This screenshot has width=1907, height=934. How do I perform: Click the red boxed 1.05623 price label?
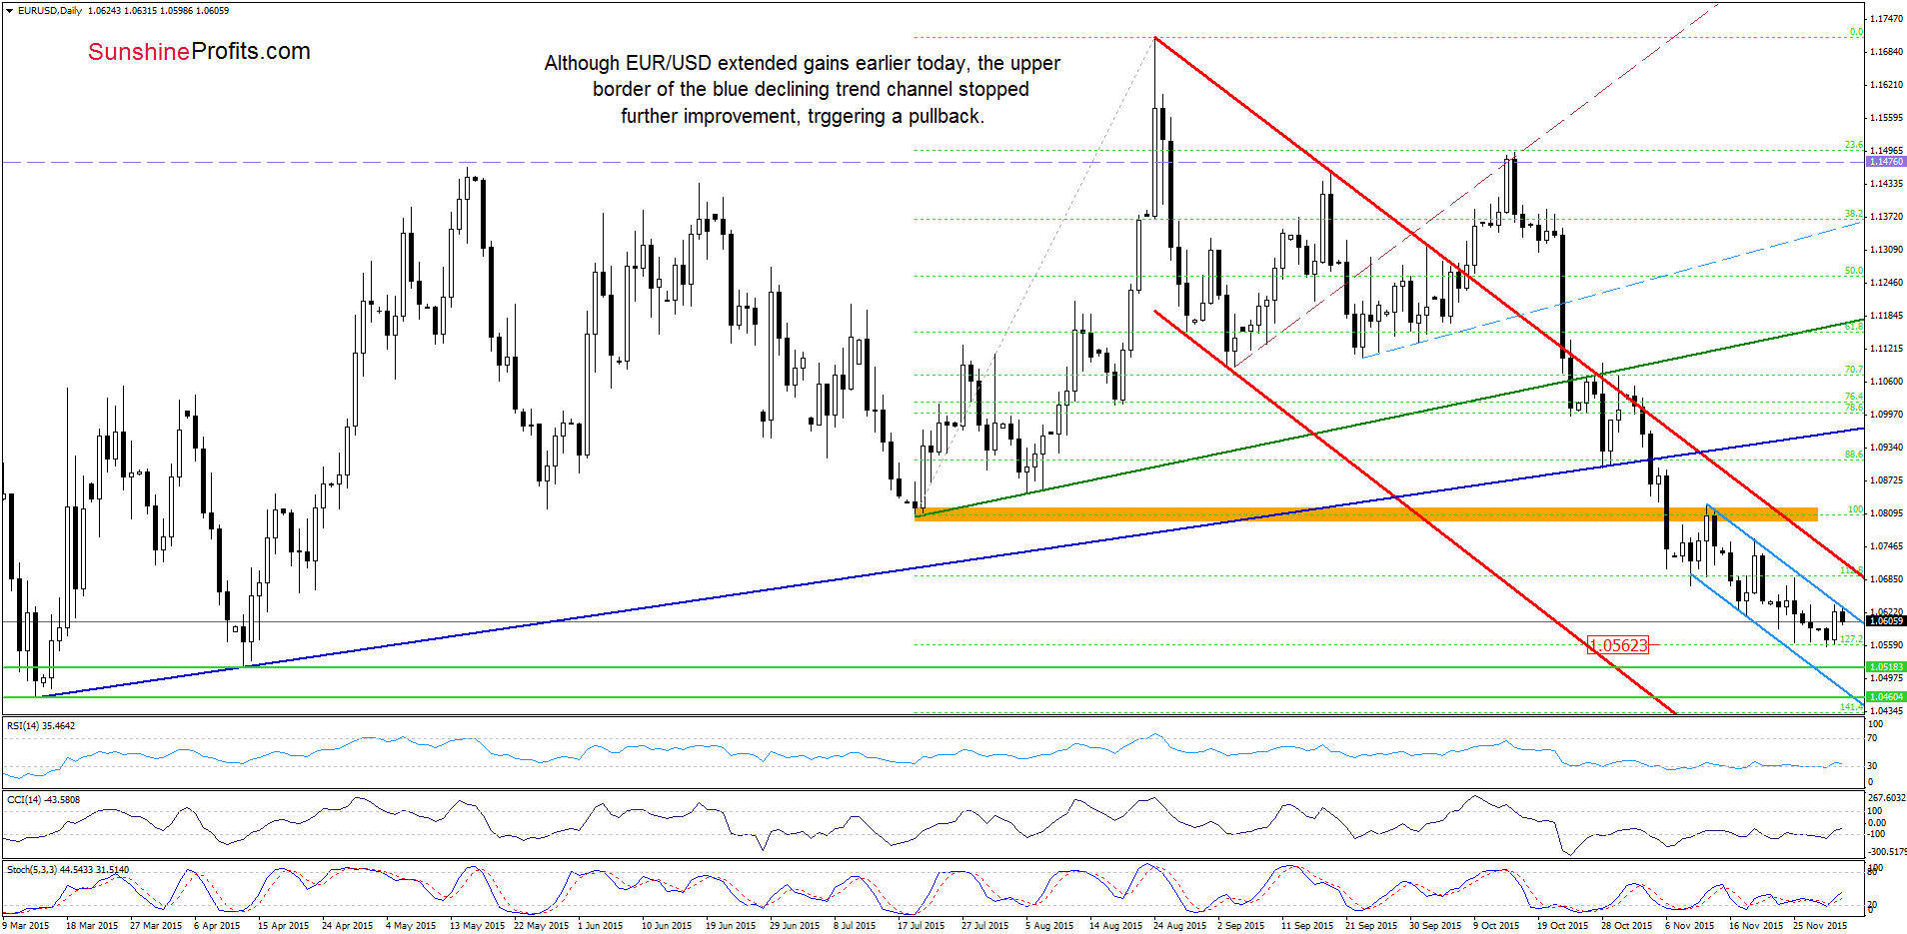(x=1617, y=645)
